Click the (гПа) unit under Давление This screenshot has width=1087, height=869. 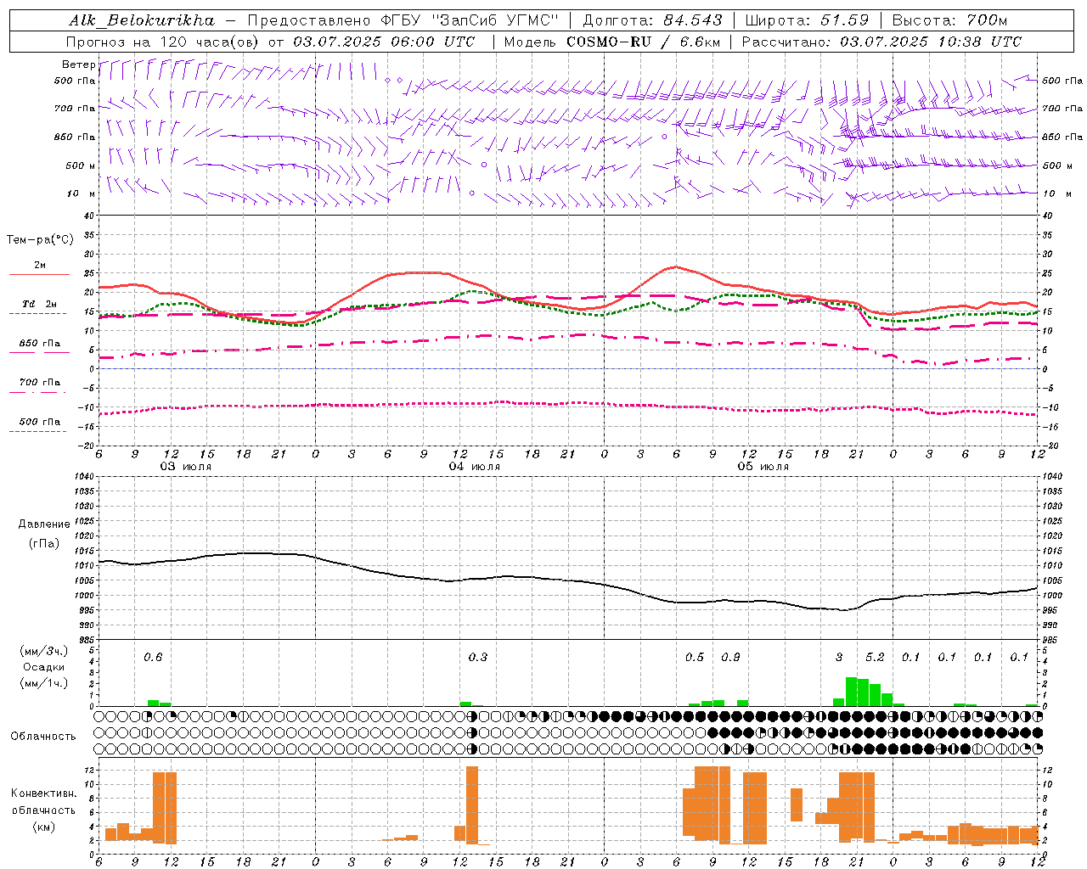44,543
